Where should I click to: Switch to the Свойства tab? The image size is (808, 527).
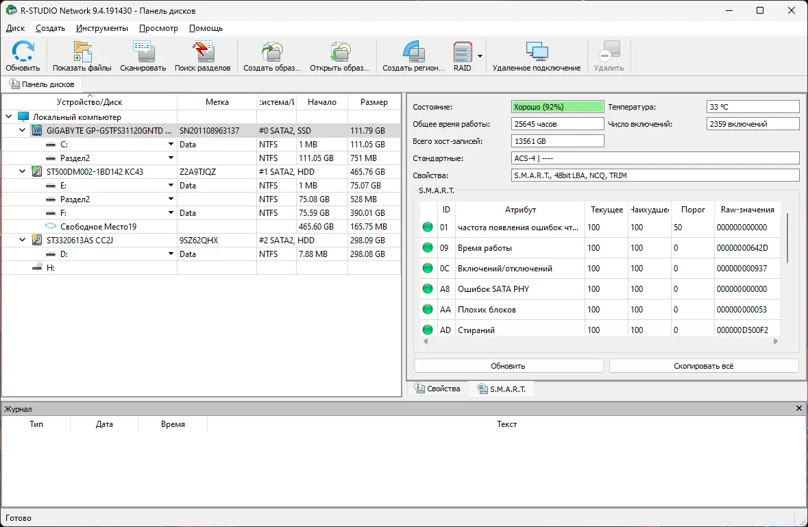[437, 389]
